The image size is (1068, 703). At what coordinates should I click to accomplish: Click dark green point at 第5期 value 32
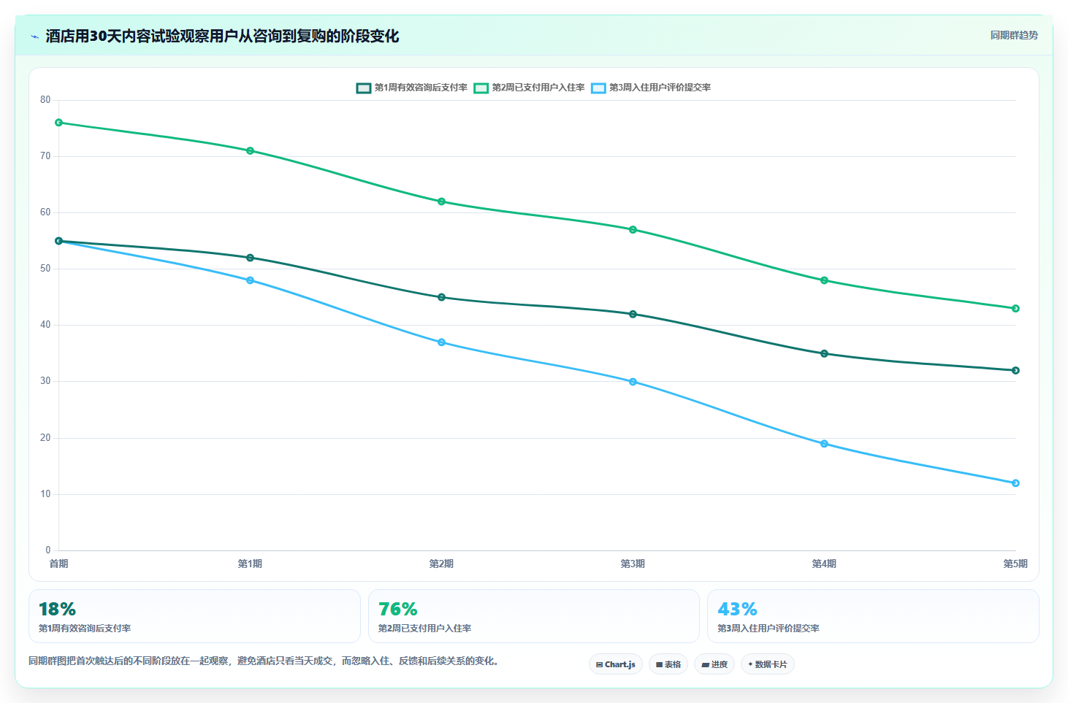pyautogui.click(x=1015, y=370)
